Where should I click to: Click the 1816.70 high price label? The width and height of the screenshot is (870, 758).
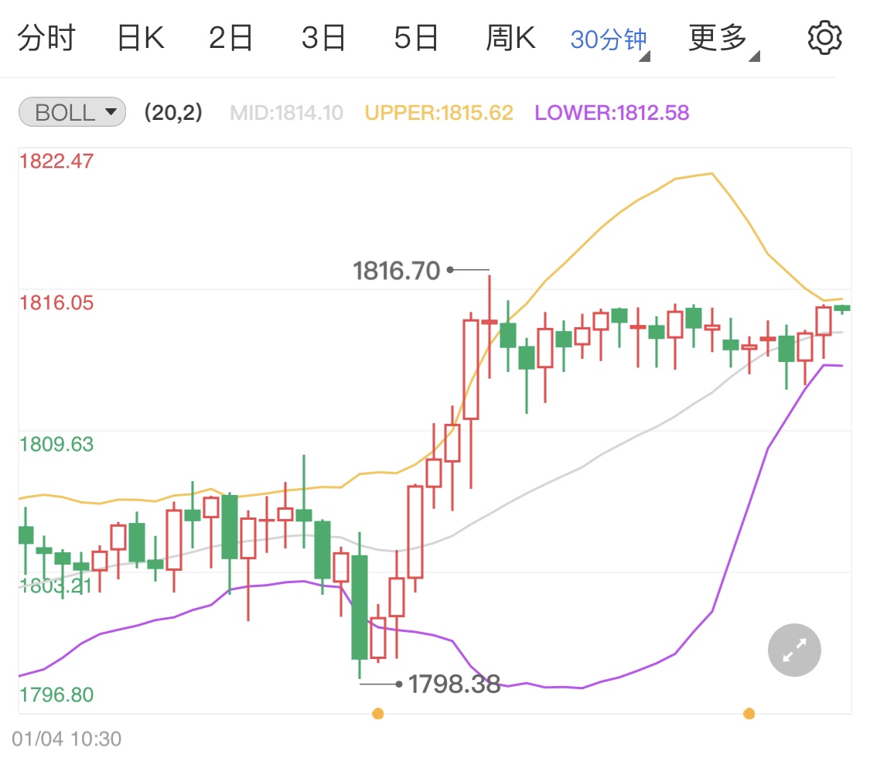click(396, 271)
